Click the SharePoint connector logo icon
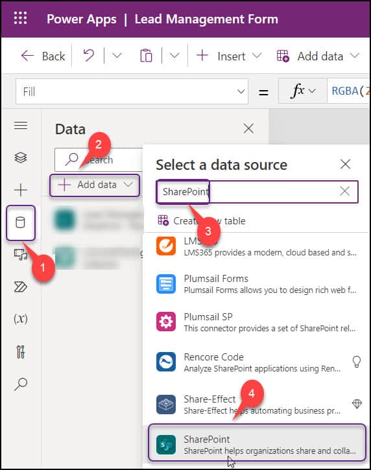Screen dimensions: 371x470 pos(166,445)
